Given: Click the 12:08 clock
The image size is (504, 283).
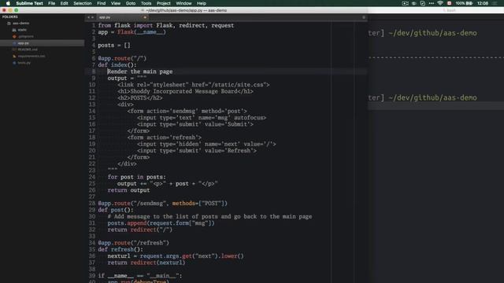Looking at the screenshot, I should pos(483,3).
